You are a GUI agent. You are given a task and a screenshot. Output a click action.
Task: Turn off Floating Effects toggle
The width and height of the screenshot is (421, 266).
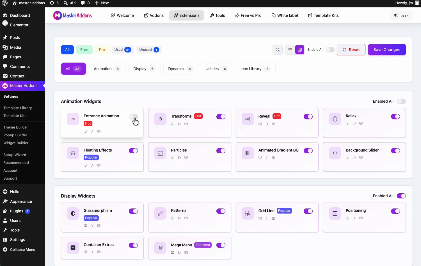click(x=133, y=151)
